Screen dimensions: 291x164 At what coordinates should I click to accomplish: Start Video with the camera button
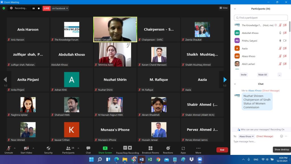[x=26, y=148]
